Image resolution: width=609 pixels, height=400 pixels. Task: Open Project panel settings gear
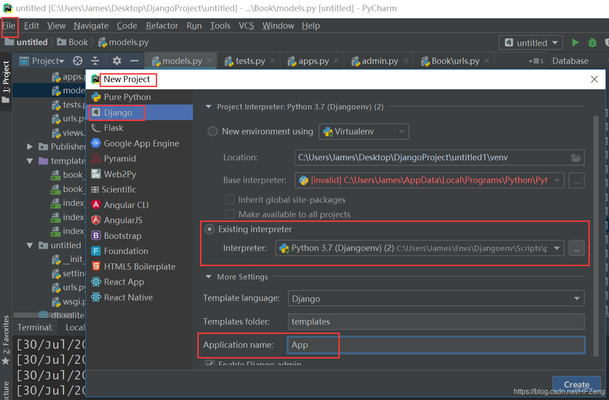(117, 61)
